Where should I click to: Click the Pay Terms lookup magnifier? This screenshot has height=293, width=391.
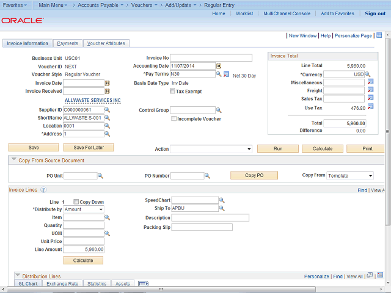(x=218, y=74)
